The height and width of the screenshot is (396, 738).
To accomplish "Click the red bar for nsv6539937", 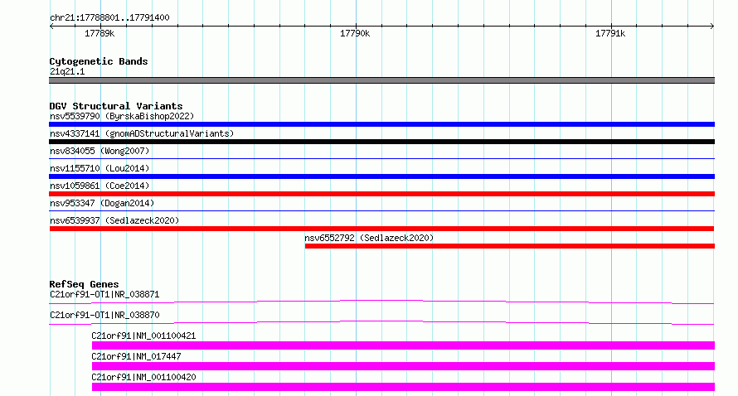I will (x=381, y=229).
